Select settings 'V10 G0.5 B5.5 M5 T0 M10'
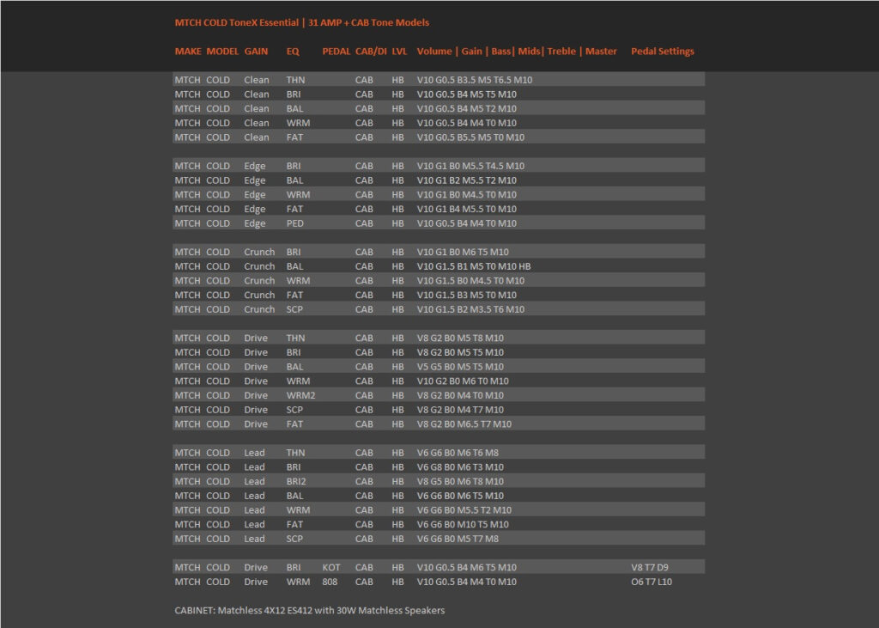 click(470, 137)
